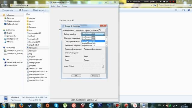Image resolution: width=192 pixels, height=108 pixels.
Task: Open the device selection combo box
Action: click(x=93, y=34)
